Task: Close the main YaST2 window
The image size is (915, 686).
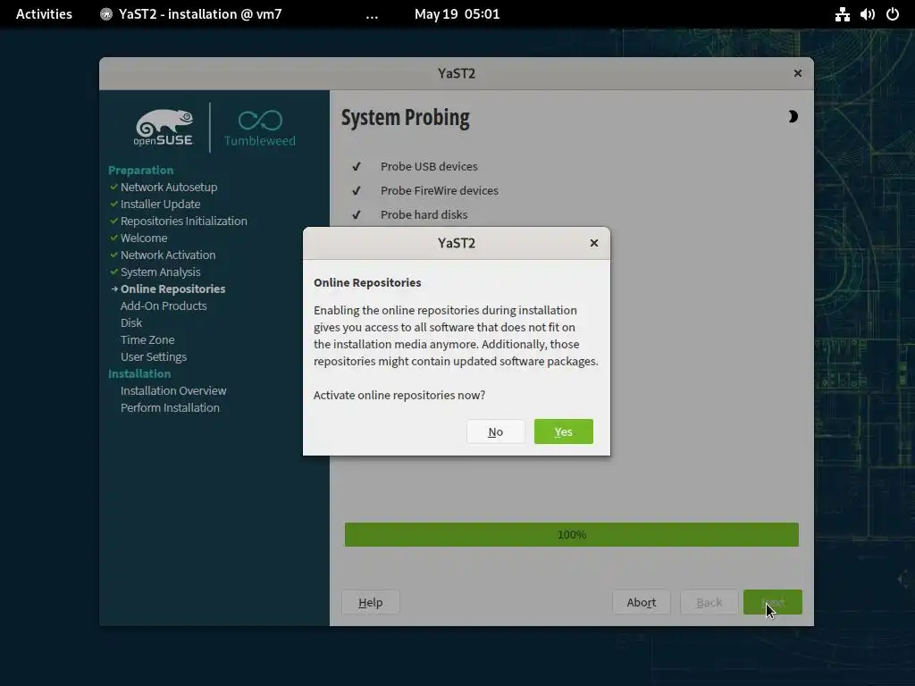Action: coord(798,73)
